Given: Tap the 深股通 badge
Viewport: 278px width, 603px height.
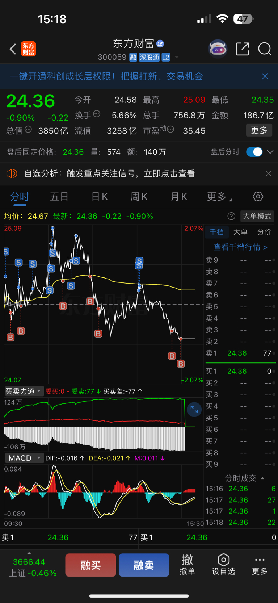Looking at the screenshot, I should (149, 57).
